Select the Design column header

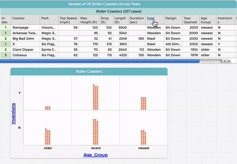click(x=173, y=20)
